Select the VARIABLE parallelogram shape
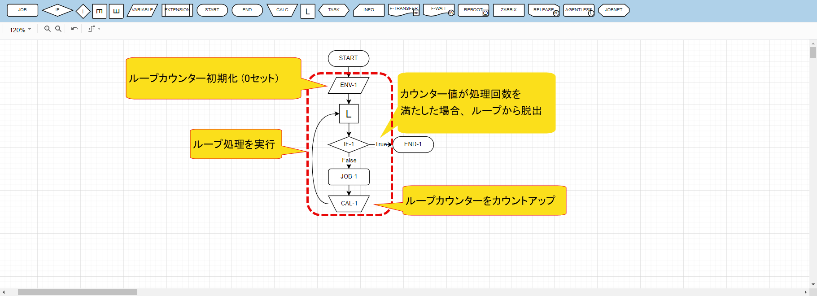This screenshot has width=817, height=296. point(142,10)
